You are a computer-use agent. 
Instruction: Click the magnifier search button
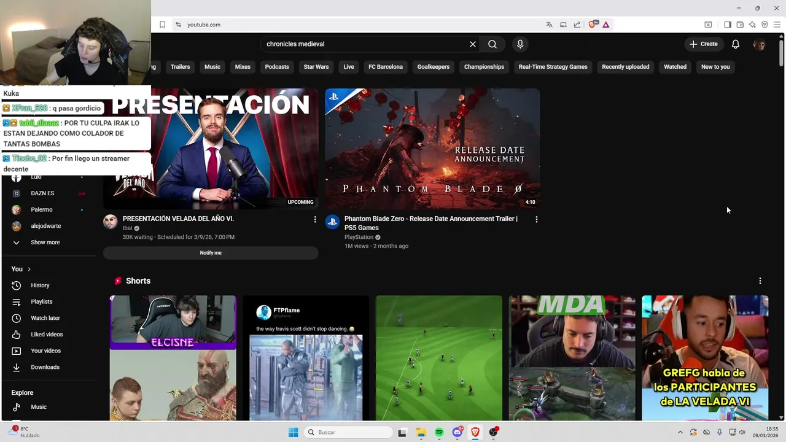pos(492,44)
